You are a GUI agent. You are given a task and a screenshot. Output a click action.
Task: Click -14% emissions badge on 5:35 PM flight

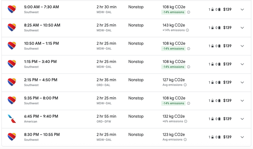pyautogui.click(x=173, y=103)
